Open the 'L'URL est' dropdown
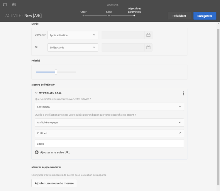 point(109,133)
